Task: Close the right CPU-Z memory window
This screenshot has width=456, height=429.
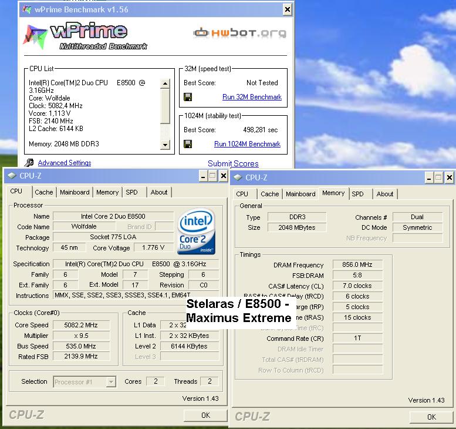Action: (x=450, y=177)
